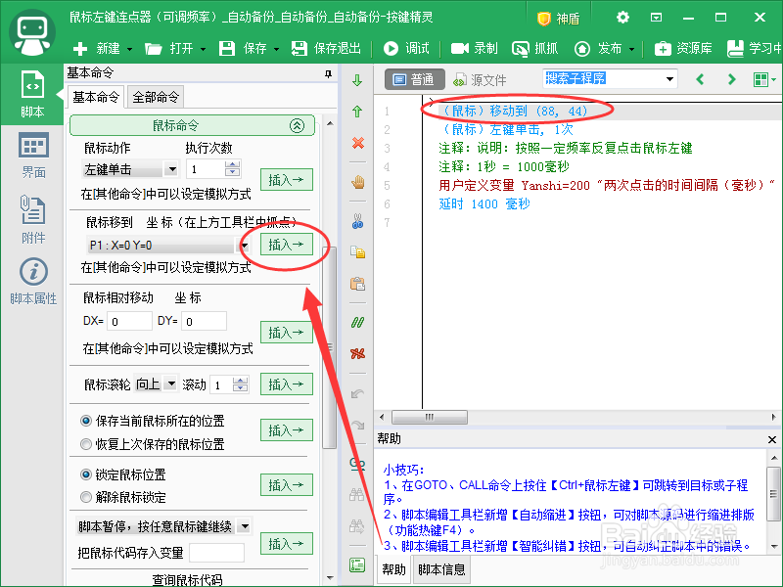This screenshot has height=587, width=783.
Task: Select 恢复上次保存的鼠标位置 radio option
Action: point(86,444)
